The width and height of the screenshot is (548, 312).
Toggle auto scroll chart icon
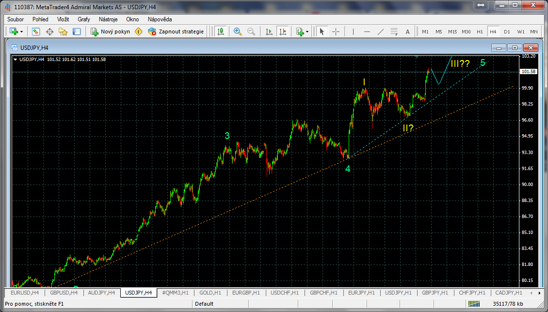(269, 32)
